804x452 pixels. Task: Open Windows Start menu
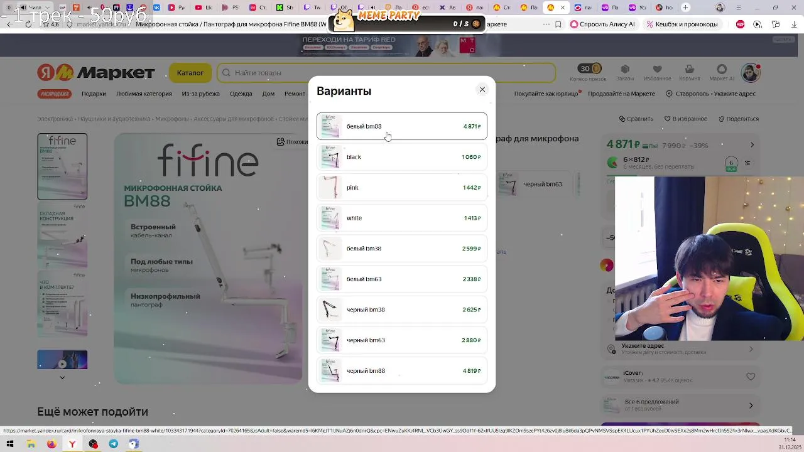10,444
